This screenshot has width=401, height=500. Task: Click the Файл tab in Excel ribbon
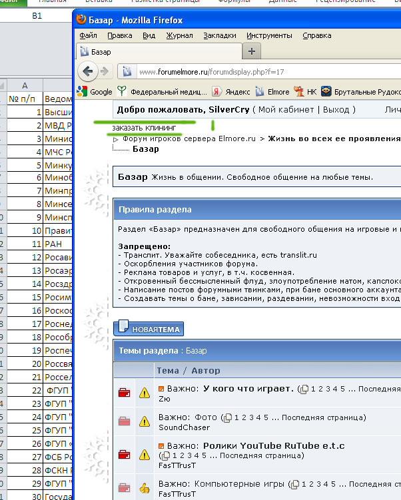[x=13, y=3]
